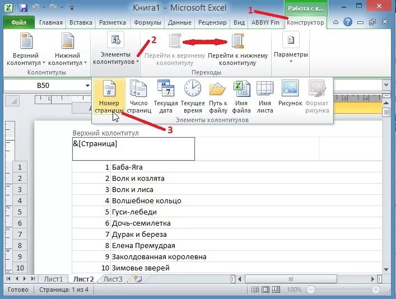Insert Номер страницы header element

(109, 97)
